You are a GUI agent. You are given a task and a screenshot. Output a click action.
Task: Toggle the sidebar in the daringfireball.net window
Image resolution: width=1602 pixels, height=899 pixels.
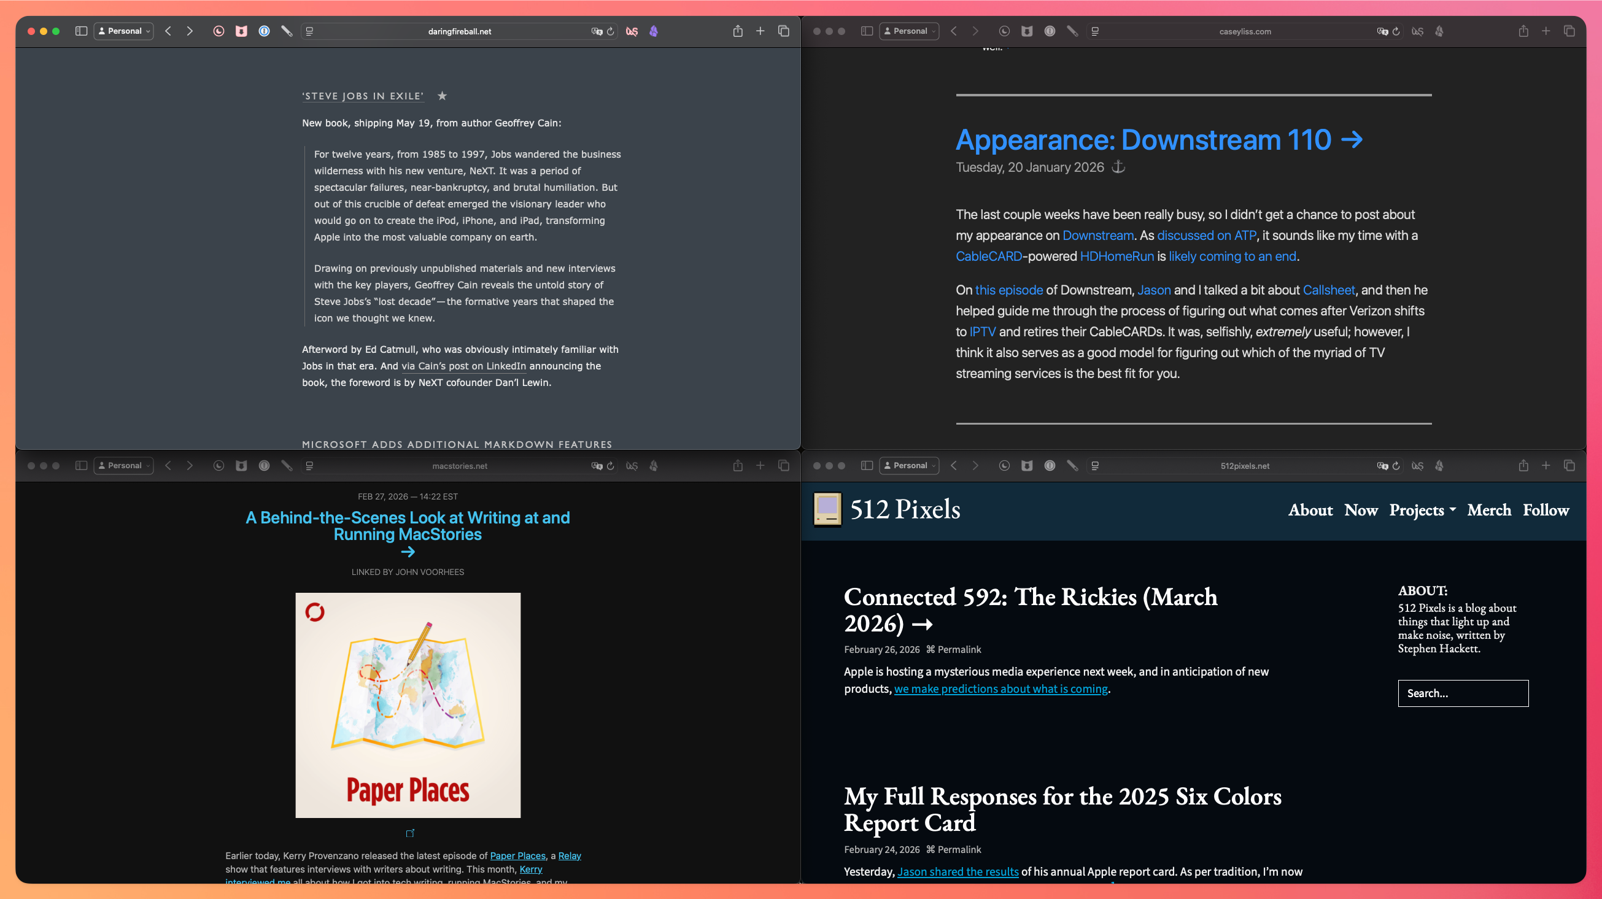point(81,31)
